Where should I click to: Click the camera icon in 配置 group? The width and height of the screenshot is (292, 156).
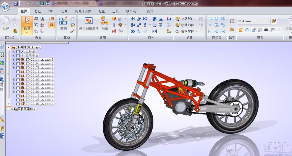point(266,30)
